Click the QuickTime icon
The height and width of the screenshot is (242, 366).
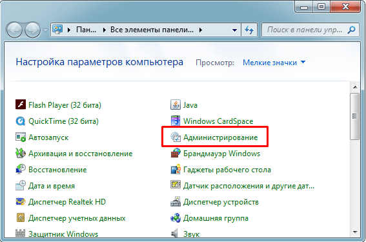coord(21,121)
